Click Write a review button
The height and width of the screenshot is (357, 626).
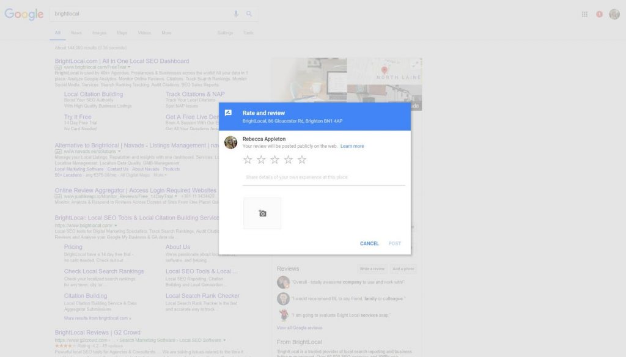tap(372, 269)
